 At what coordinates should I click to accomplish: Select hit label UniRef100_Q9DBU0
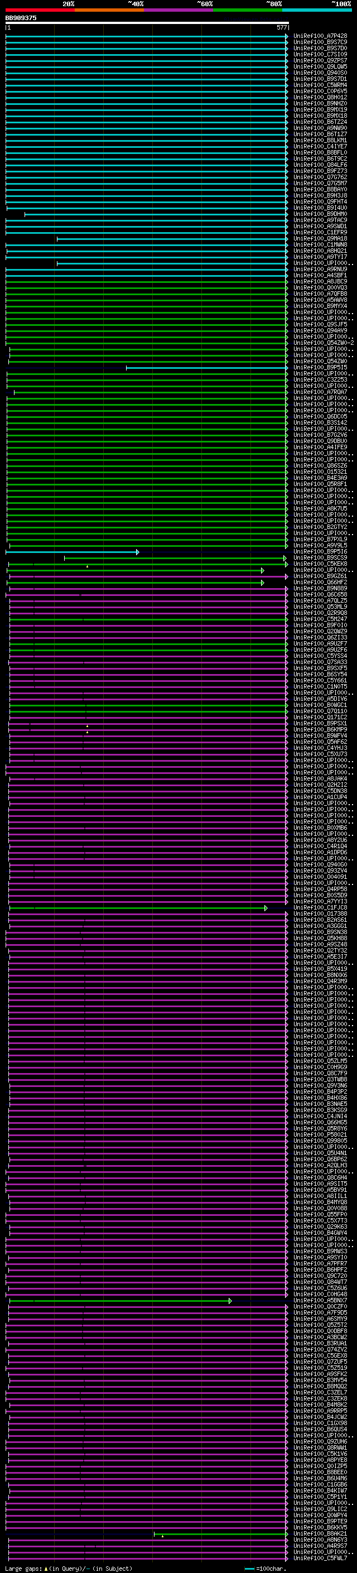click(320, 441)
